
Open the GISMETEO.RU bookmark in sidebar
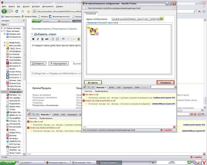pyautogui.click(x=14, y=141)
